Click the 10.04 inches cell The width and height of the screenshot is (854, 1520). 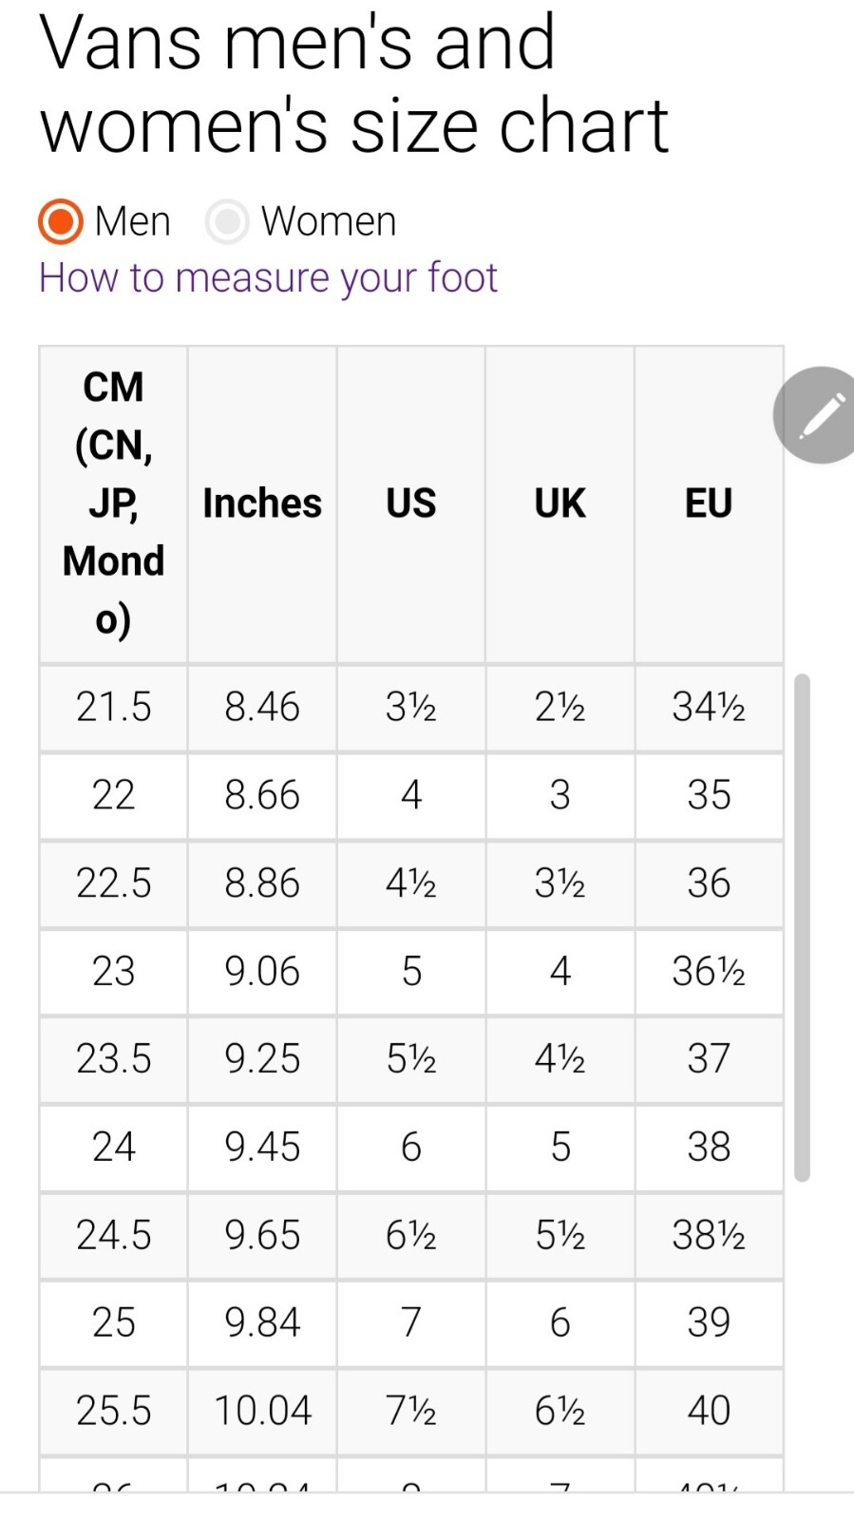(262, 1411)
